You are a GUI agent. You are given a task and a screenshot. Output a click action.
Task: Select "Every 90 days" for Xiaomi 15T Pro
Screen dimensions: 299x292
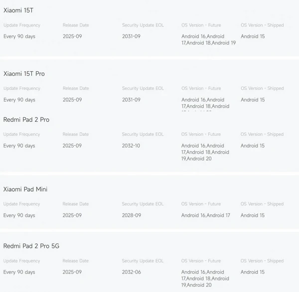19,100
